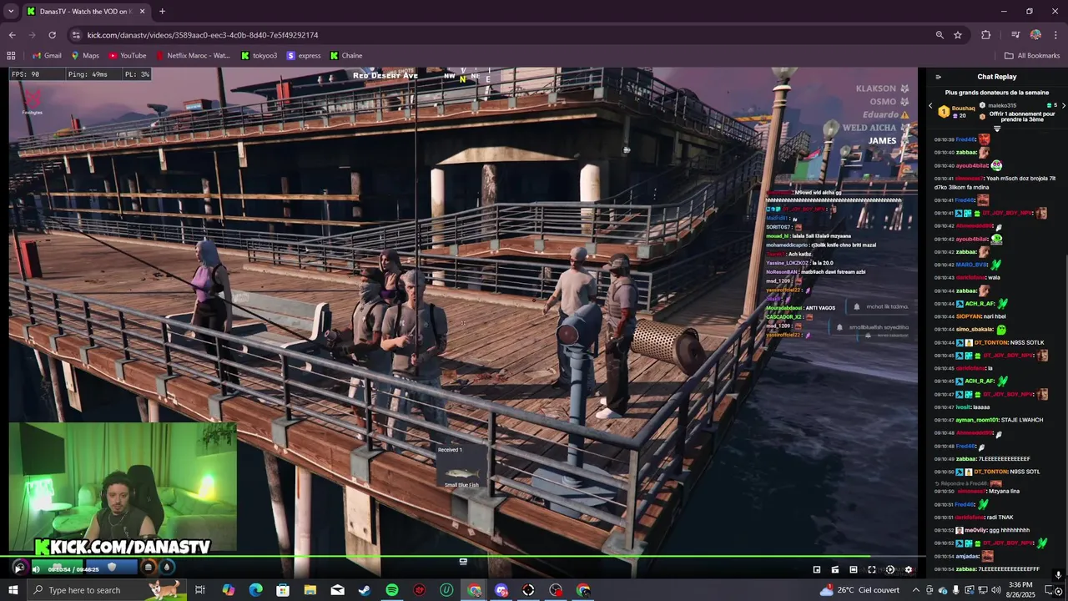
Task: Toggle fullscreen on the video player
Action: 872,569
